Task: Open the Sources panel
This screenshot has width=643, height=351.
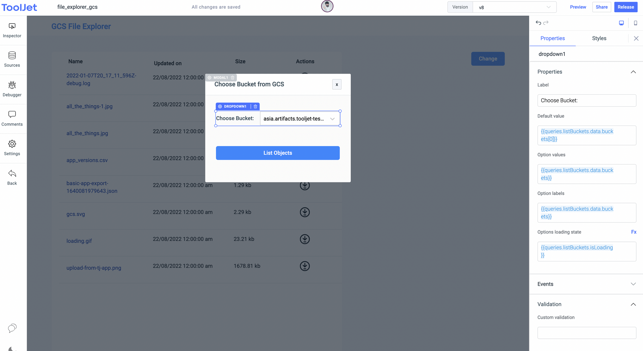Action: 12,59
